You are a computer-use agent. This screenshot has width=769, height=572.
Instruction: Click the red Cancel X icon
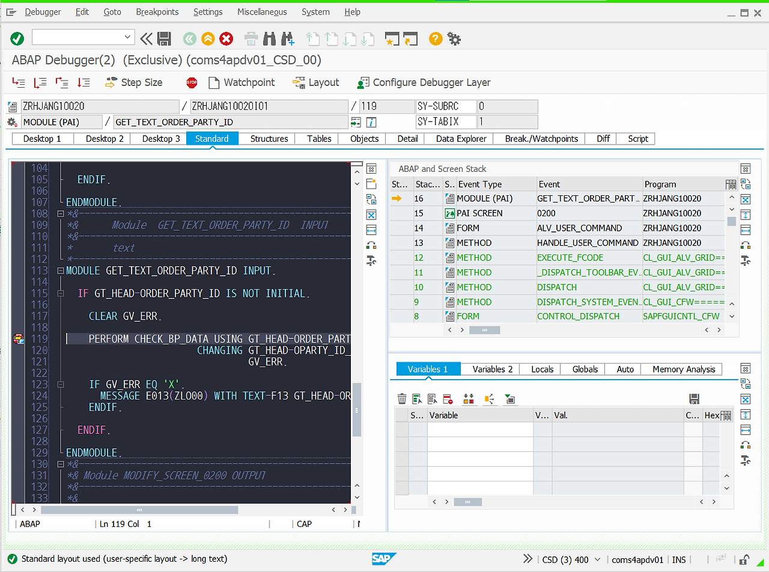tap(226, 39)
